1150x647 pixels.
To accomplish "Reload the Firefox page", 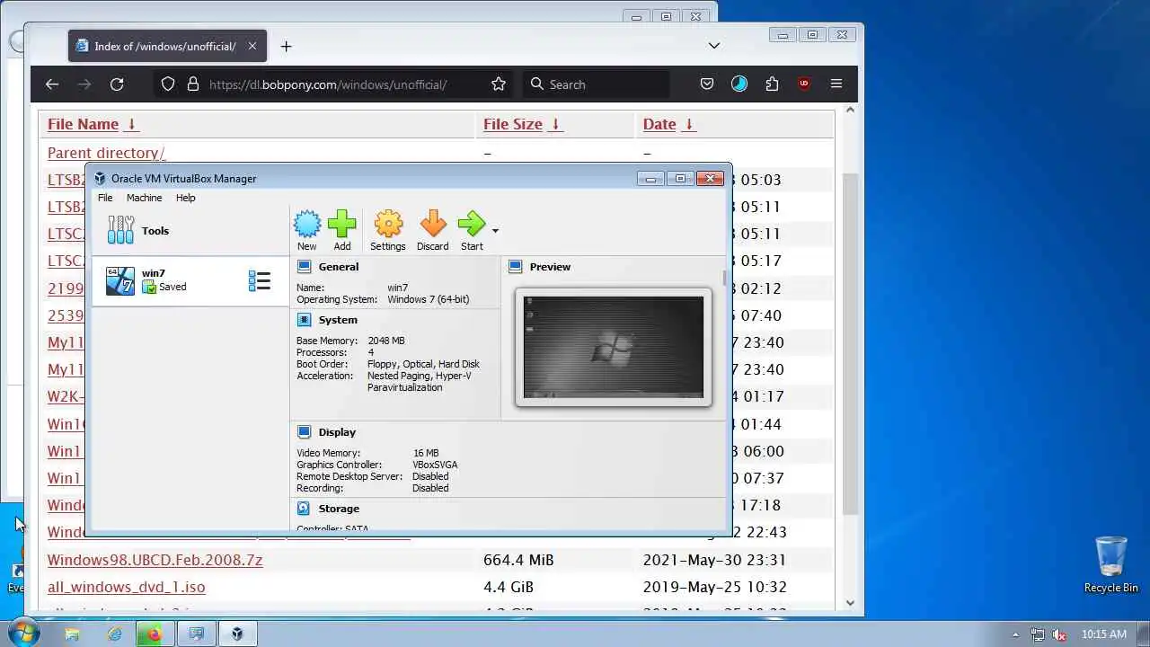I will point(117,84).
